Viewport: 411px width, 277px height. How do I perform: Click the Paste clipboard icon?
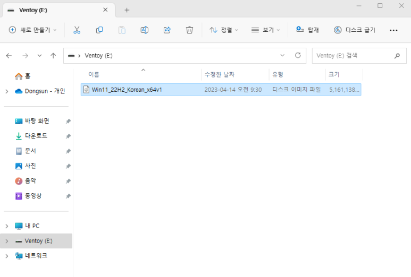point(122,30)
